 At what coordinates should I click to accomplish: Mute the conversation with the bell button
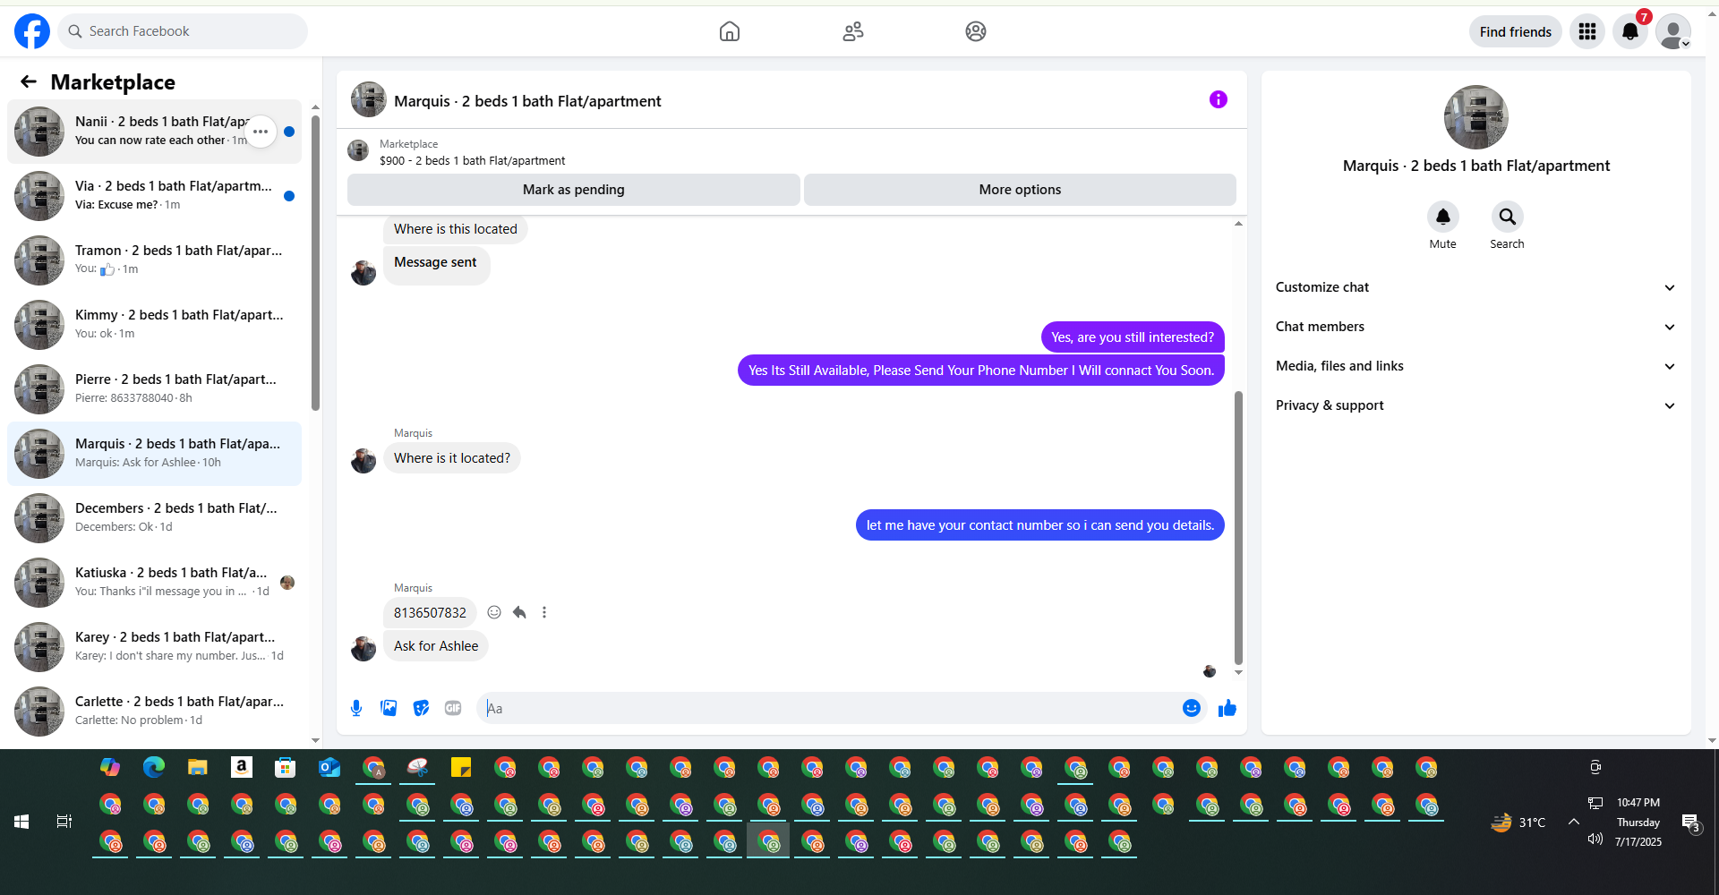point(1443,217)
